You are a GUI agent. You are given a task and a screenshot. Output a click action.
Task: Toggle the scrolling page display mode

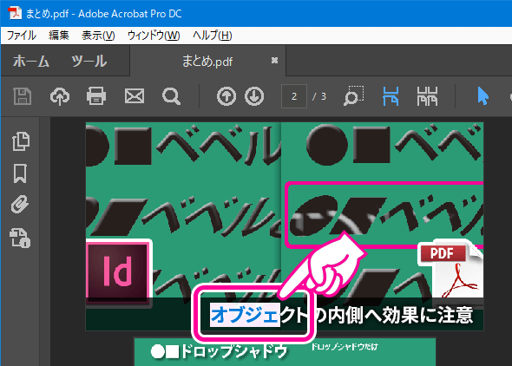click(x=391, y=96)
